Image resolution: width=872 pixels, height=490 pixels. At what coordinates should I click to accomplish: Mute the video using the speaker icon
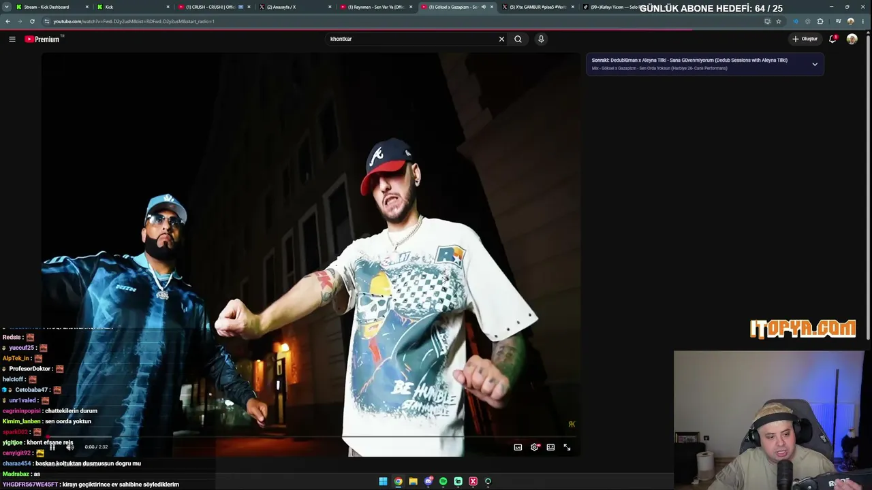[x=69, y=447]
